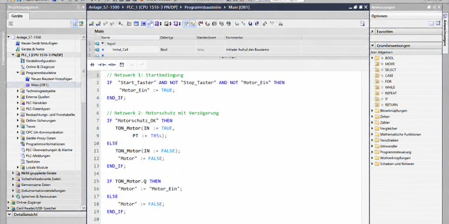Open the vertical Anweisungen side tab
This screenshot has height=224, width=449.
(445, 32)
